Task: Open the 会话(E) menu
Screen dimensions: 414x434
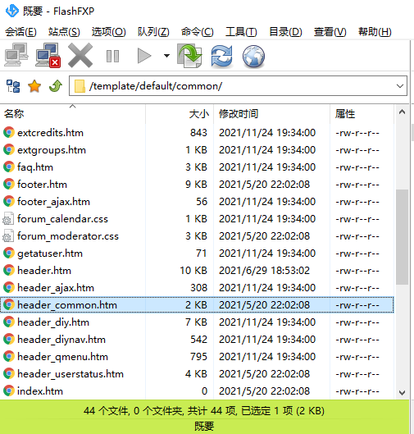Action: (20, 32)
